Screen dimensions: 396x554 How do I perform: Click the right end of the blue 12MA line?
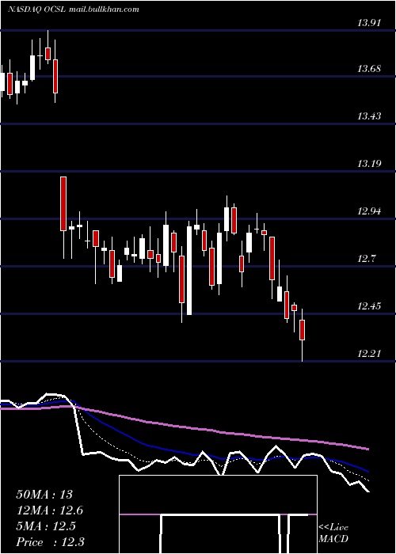(x=367, y=471)
